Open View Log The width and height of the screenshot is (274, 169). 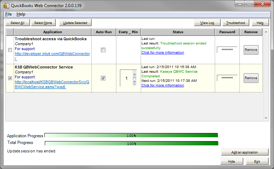tap(207, 23)
